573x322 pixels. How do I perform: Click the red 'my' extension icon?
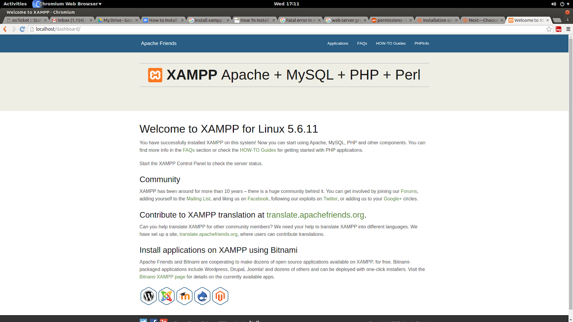pyautogui.click(x=558, y=29)
